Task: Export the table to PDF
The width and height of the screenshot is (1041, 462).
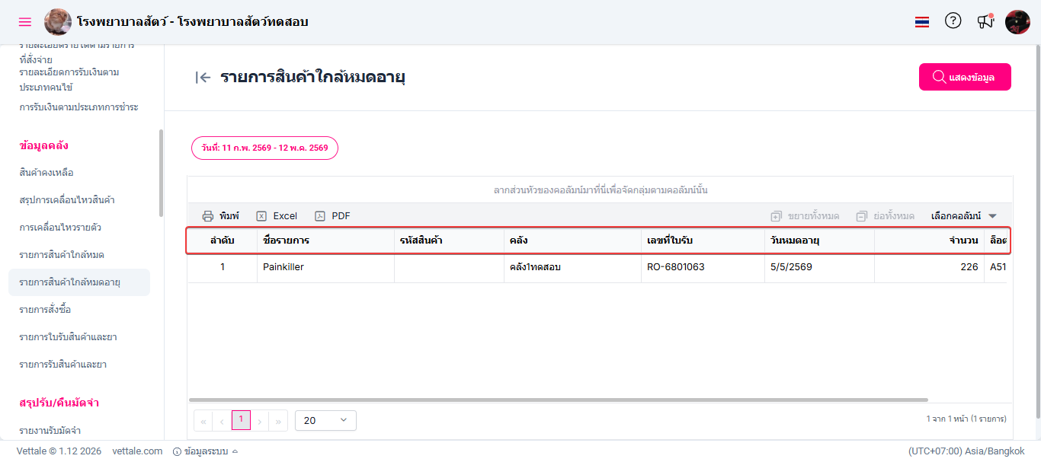Action: (333, 216)
